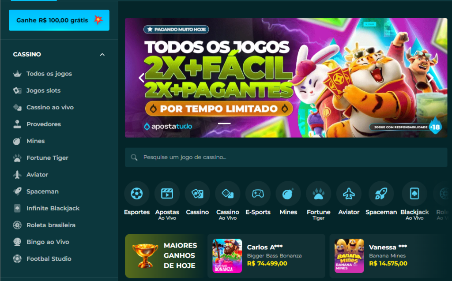452x281 pixels.
Task: Click the apostatudo logo on banner
Action: tap(168, 126)
